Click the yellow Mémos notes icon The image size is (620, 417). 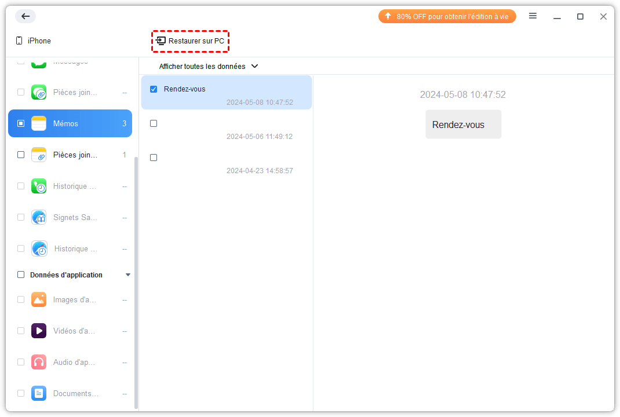point(39,123)
